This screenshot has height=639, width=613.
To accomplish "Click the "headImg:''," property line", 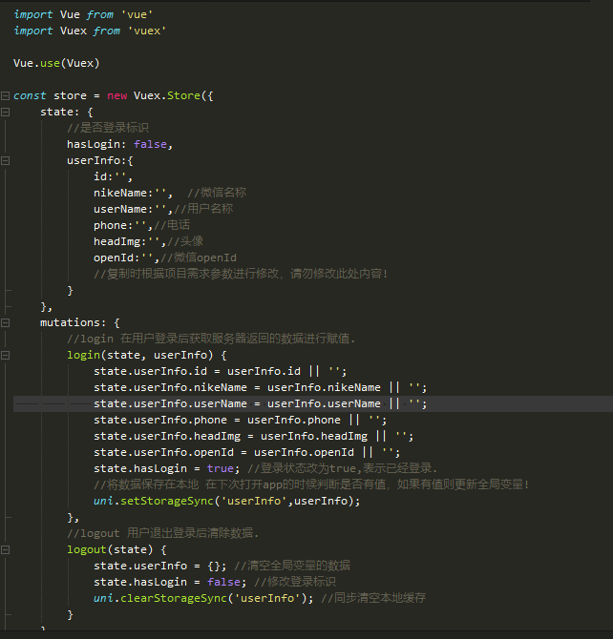I will [x=129, y=241].
